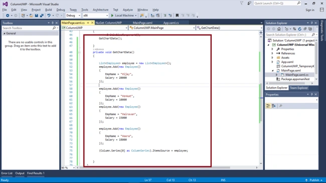Click the split editor icon above the scrollbar
This screenshot has width=326, height=183.
pos(261,33)
